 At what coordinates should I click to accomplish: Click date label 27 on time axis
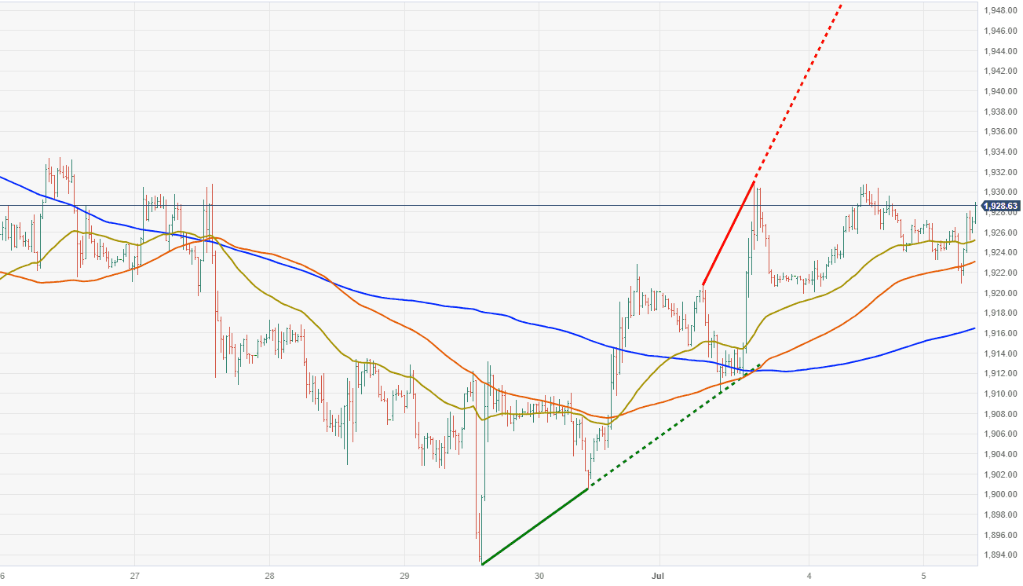(135, 575)
